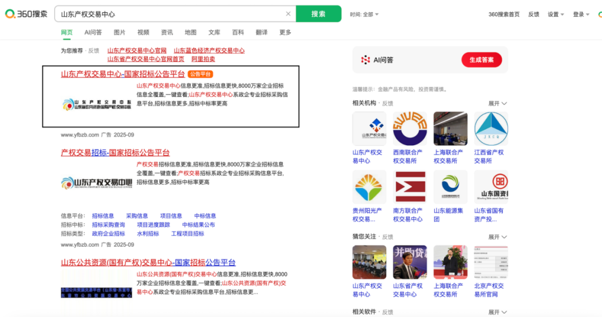Expand the 猜您关注 section with 展开
The width and height of the screenshot is (602, 317).
tap(497, 237)
